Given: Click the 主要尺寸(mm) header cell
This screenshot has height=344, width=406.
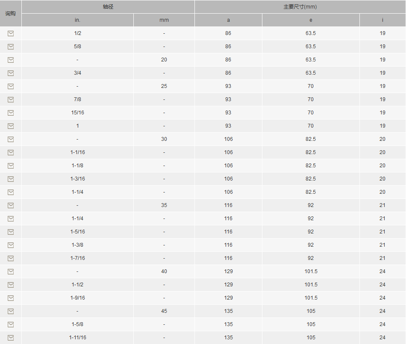Looking at the screenshot, I should pyautogui.click(x=300, y=7).
